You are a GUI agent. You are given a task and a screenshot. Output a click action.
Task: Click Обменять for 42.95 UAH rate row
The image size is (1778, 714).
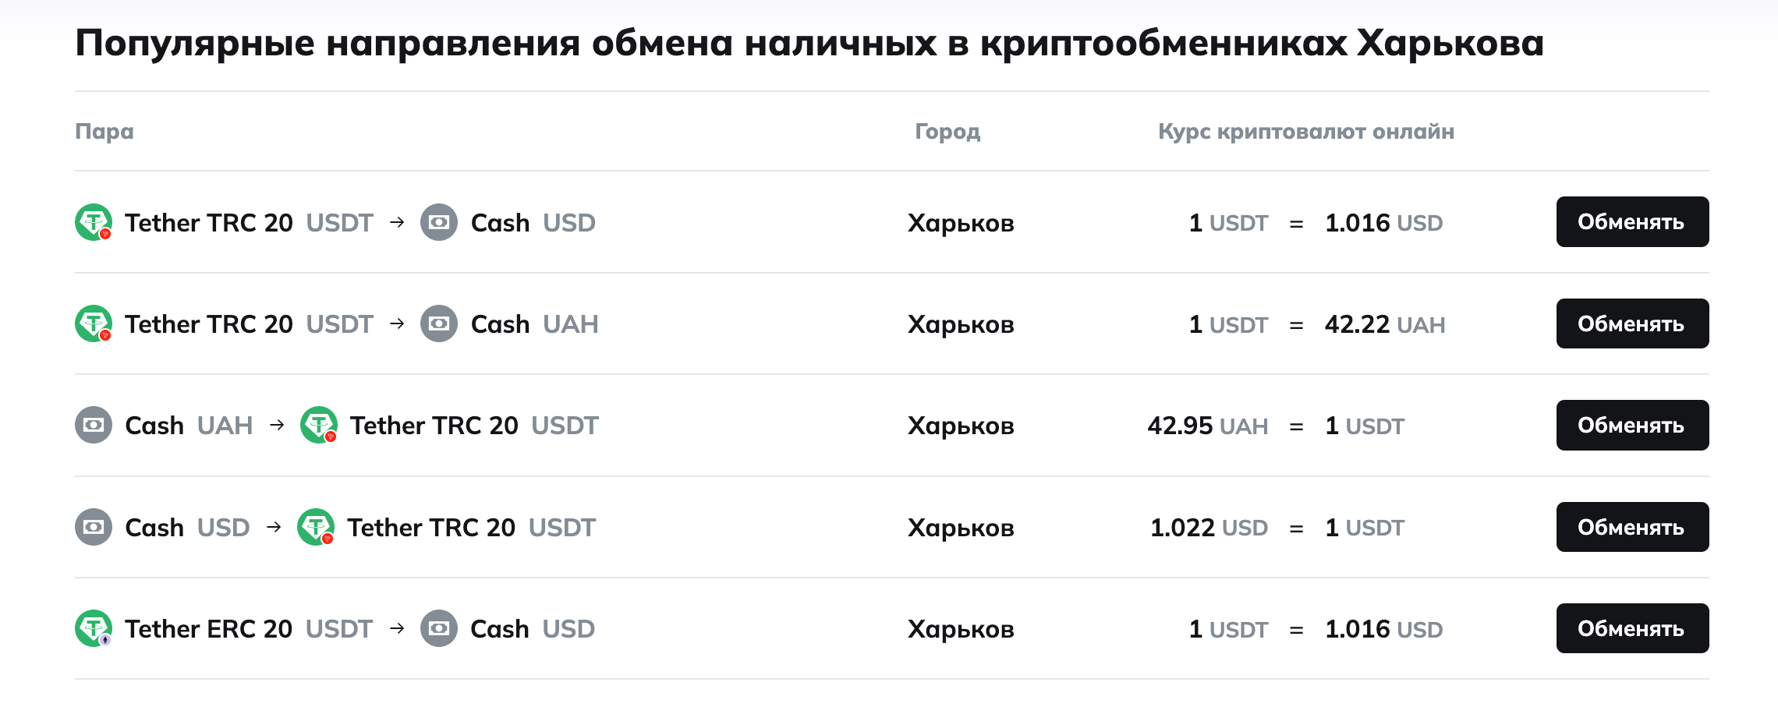(x=1632, y=425)
